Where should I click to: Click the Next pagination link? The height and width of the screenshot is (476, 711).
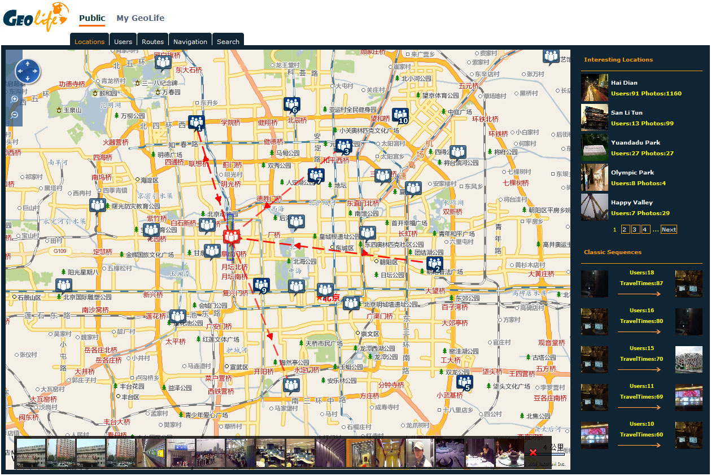coord(669,229)
